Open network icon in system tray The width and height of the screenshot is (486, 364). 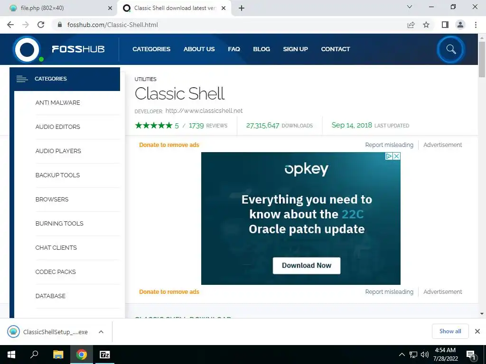pos(413,355)
